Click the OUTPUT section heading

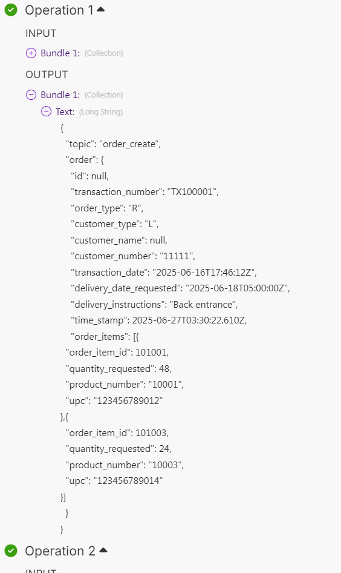tap(47, 75)
